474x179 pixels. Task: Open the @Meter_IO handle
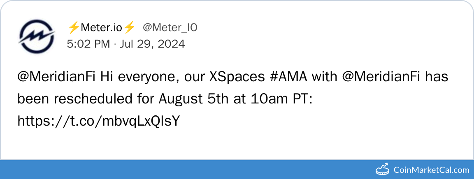170,28
